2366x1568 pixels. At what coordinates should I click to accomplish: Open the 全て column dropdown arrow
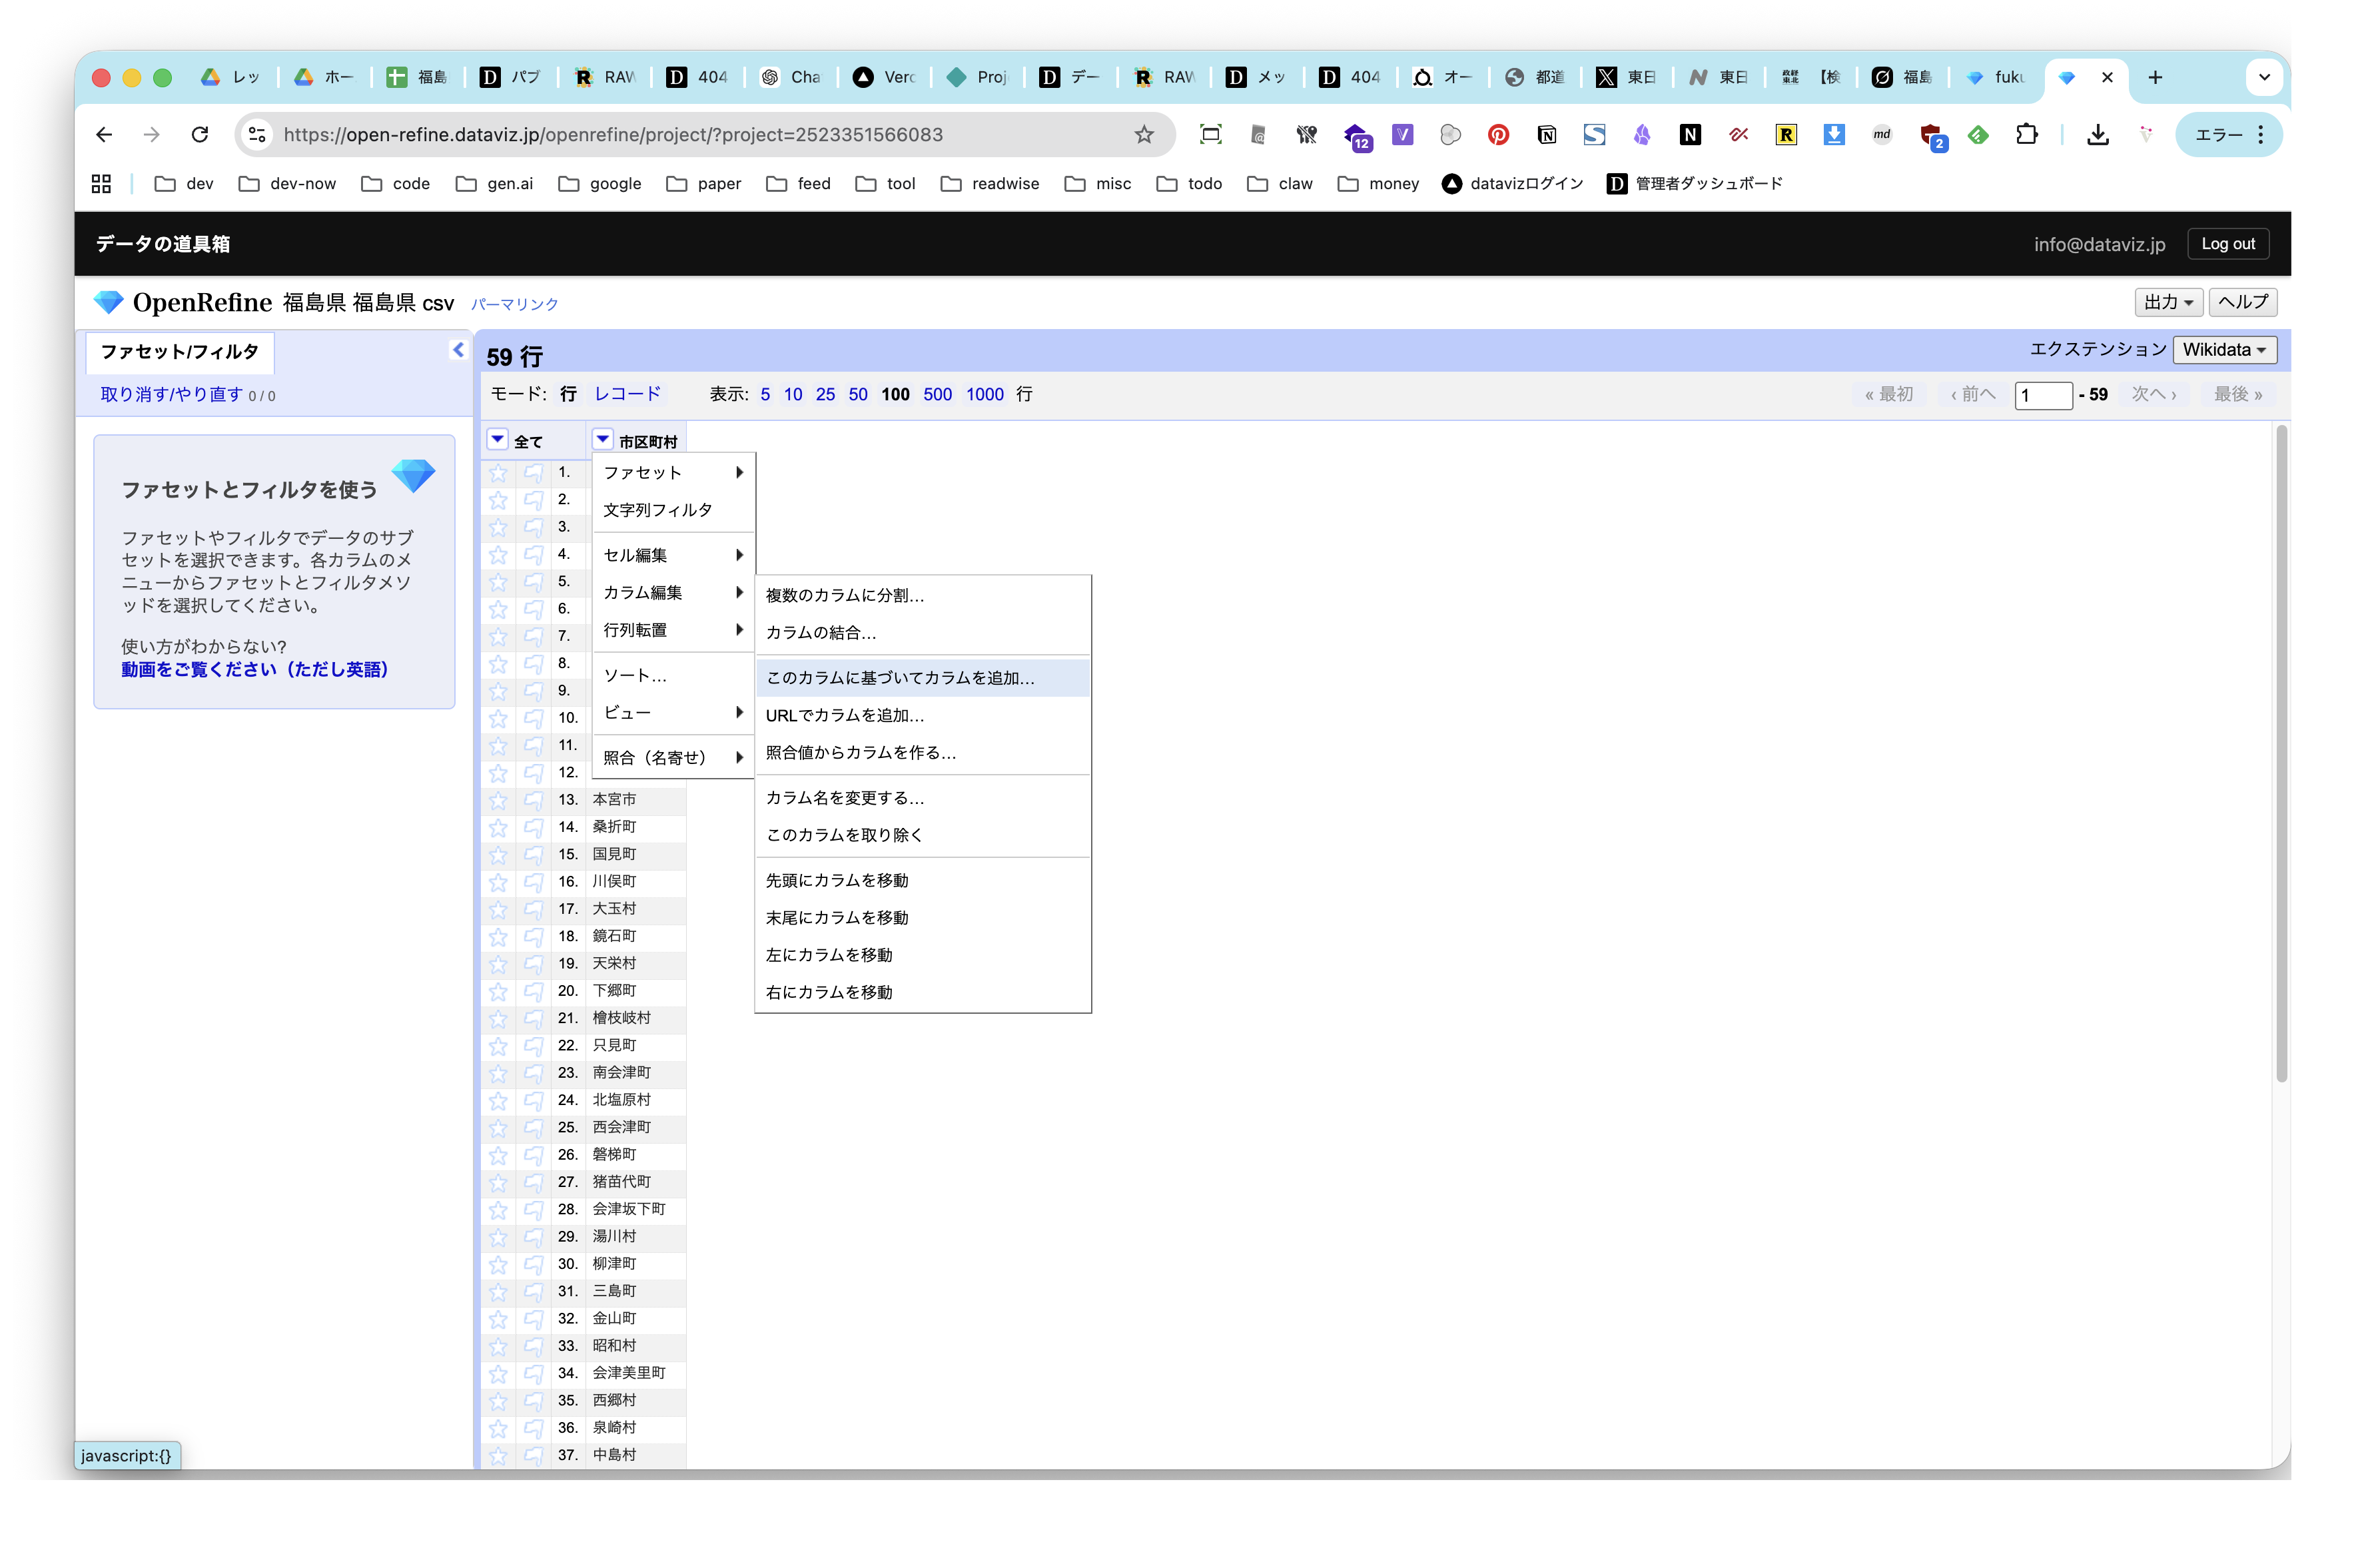[497, 440]
